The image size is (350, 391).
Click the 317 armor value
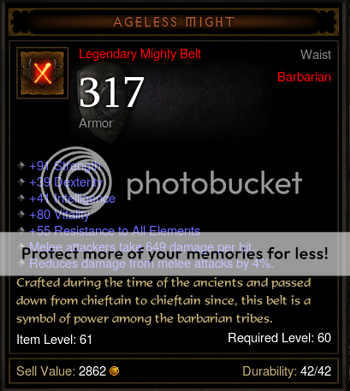click(x=111, y=92)
